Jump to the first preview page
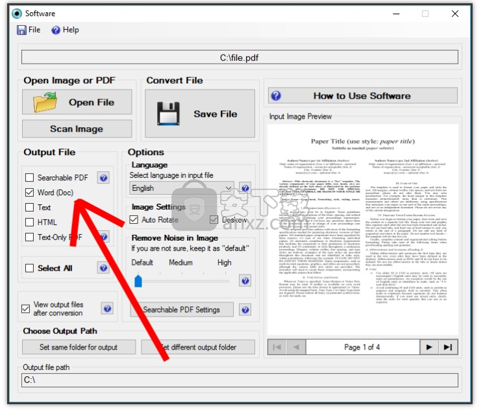The width and height of the screenshot is (483, 412). (277, 347)
